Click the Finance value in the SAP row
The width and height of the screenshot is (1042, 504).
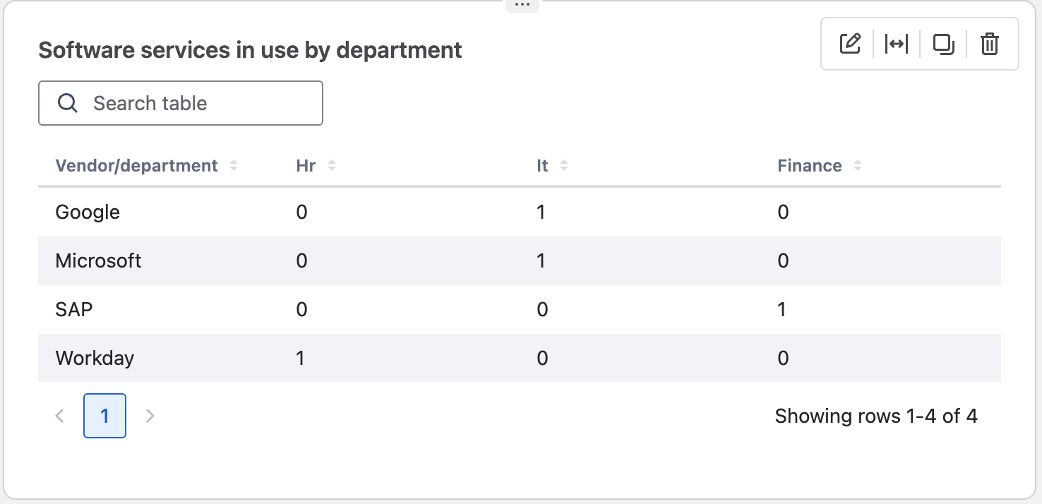point(782,309)
